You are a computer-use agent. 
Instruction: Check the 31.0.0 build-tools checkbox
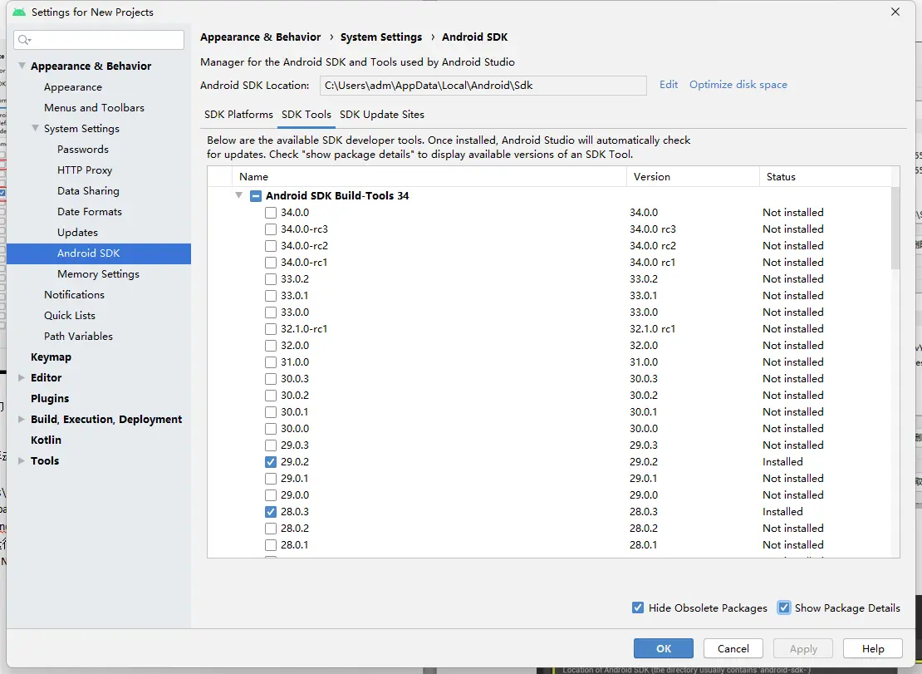pos(271,362)
